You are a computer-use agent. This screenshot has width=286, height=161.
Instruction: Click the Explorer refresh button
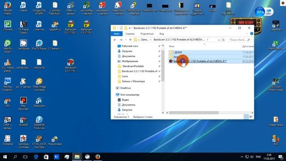click(x=223, y=40)
